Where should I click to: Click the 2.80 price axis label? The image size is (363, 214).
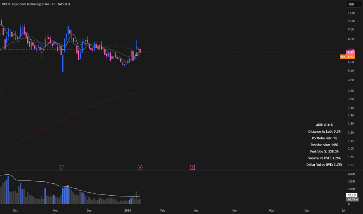[351, 124]
